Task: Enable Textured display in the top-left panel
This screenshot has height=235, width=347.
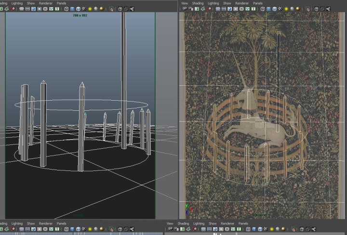Action: tap(84, 9)
